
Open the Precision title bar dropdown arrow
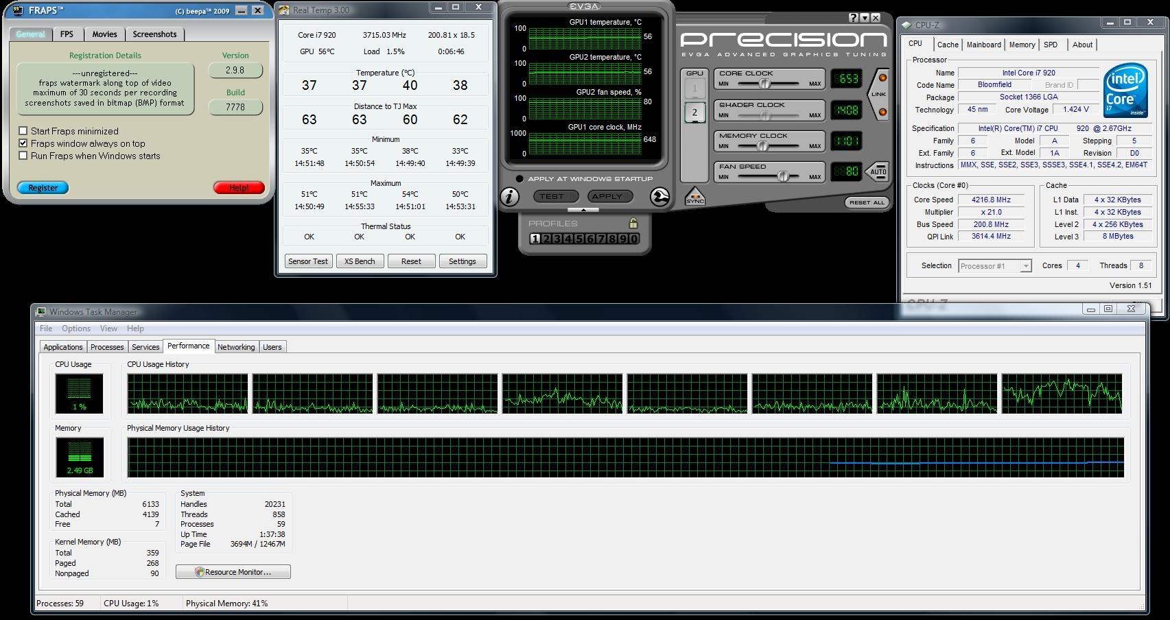pos(865,18)
